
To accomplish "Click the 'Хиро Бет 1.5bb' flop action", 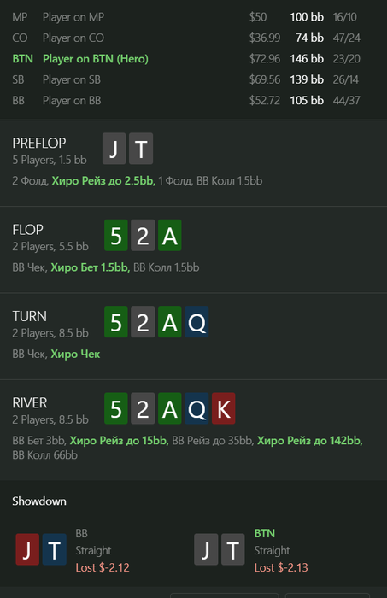I will point(91,267).
